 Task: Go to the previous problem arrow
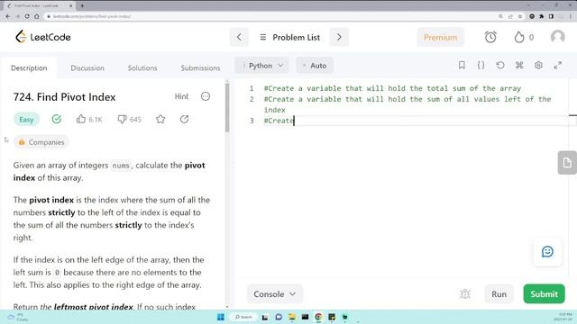(x=239, y=37)
